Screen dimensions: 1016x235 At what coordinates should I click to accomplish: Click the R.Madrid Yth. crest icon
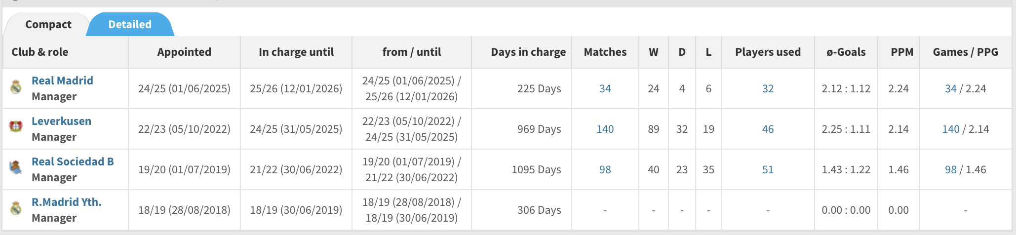pos(16,208)
